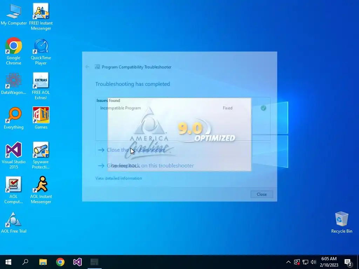
Task: Select the FREE AOL Extras! icon
Action: tap(41, 86)
